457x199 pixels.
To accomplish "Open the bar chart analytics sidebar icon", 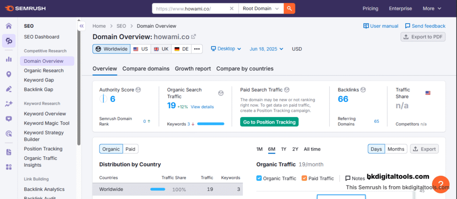I will (9, 59).
